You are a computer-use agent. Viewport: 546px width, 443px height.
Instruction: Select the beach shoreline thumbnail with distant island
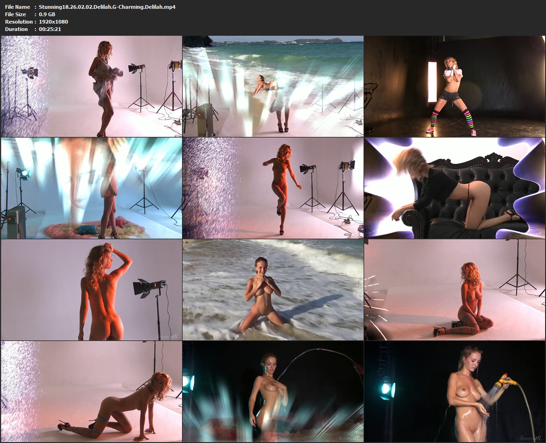[273, 86]
